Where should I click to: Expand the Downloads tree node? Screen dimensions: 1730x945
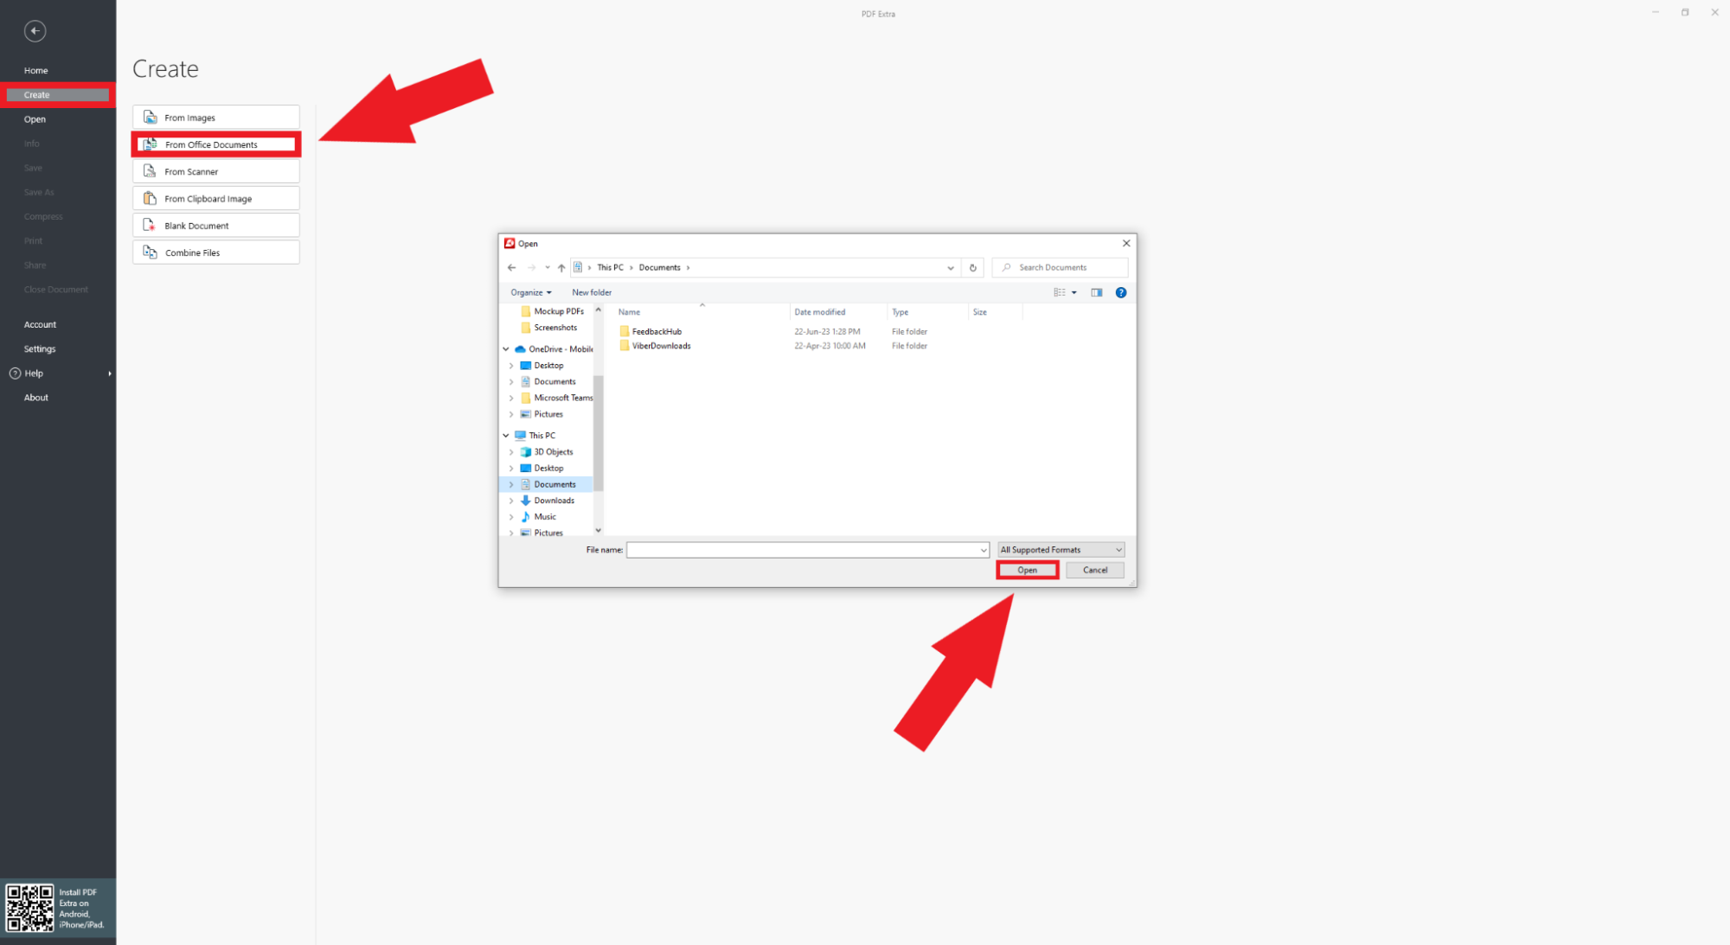pos(511,500)
